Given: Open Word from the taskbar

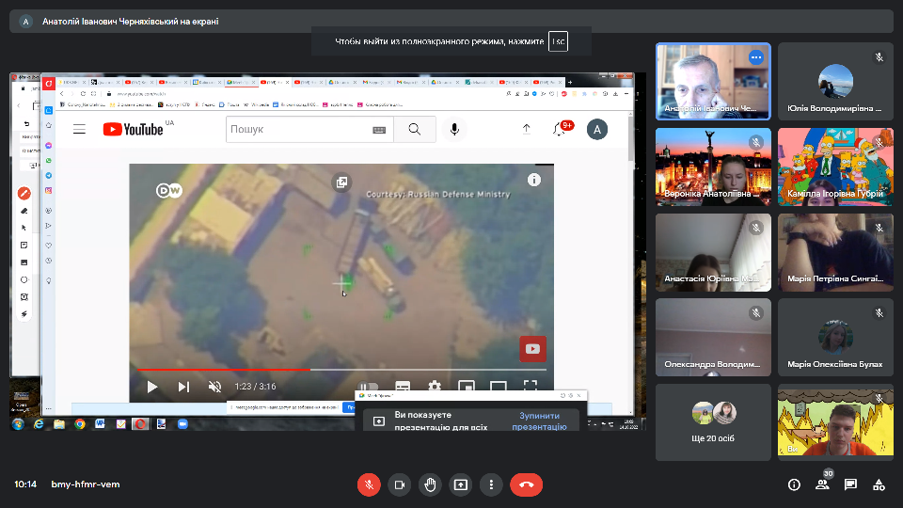Looking at the screenshot, I should tap(101, 424).
